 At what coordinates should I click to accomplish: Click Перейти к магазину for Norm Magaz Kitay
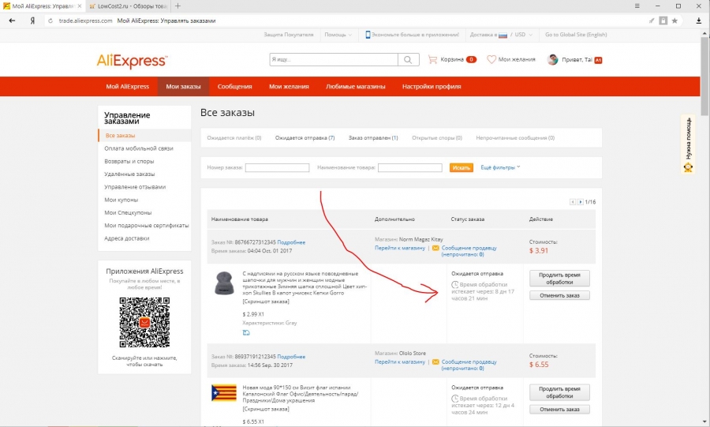pyautogui.click(x=400, y=248)
